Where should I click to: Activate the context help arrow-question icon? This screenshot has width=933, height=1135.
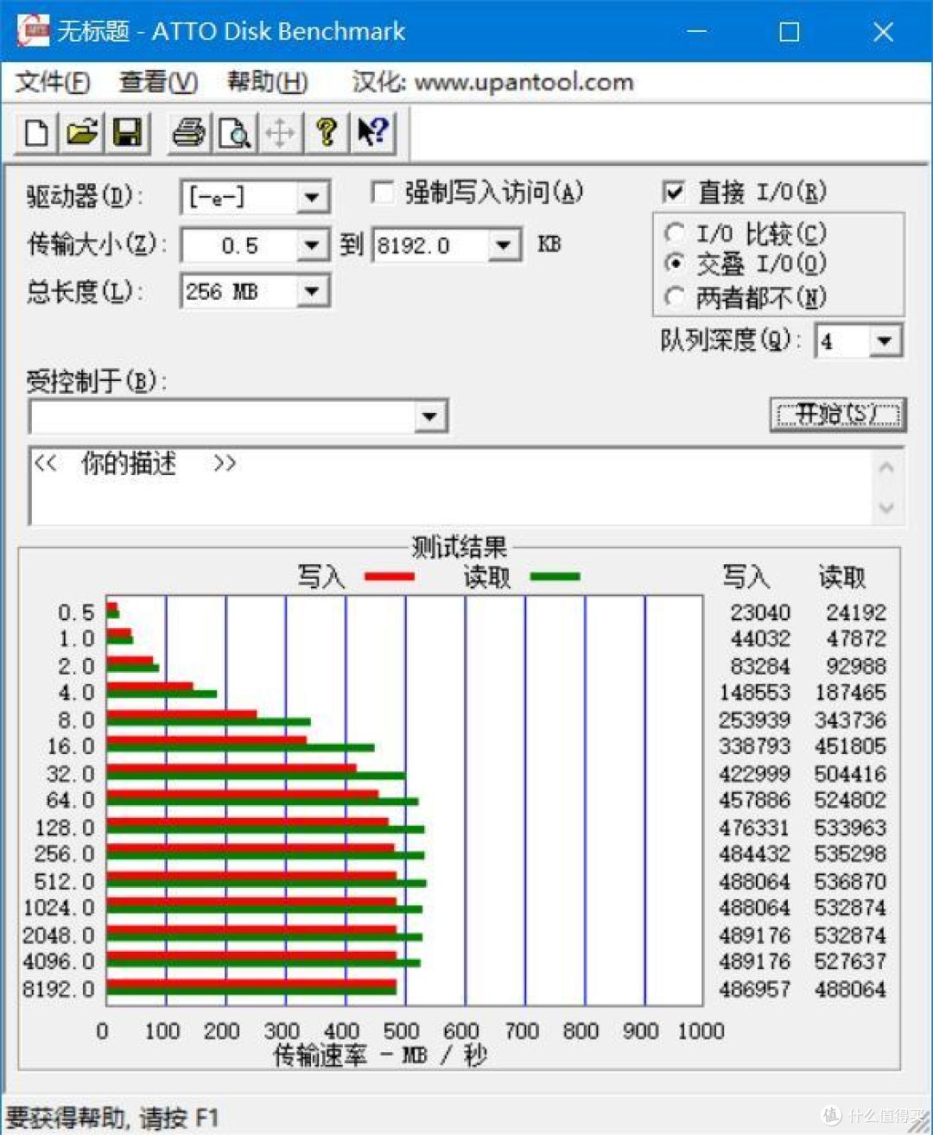coord(372,133)
